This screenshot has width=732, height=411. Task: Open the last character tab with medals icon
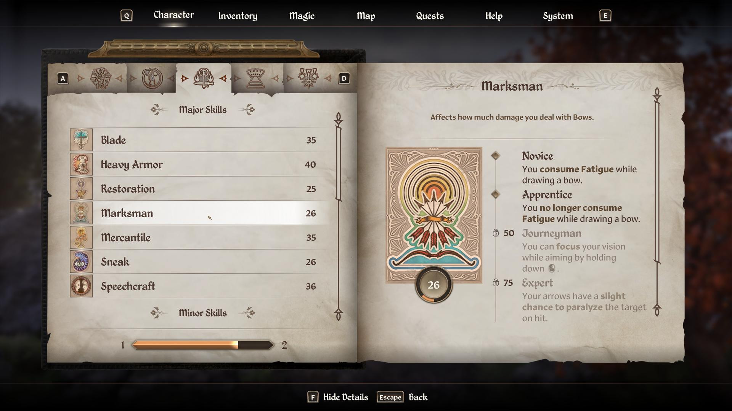pyautogui.click(x=308, y=78)
